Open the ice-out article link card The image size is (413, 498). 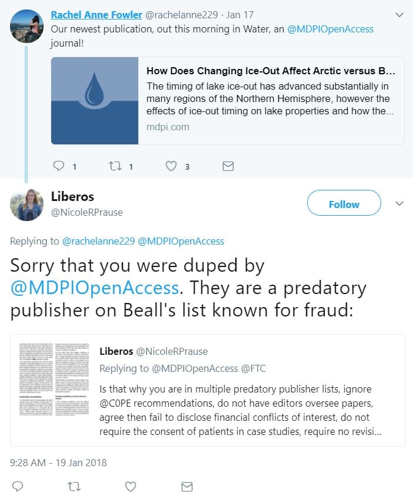pos(271,100)
